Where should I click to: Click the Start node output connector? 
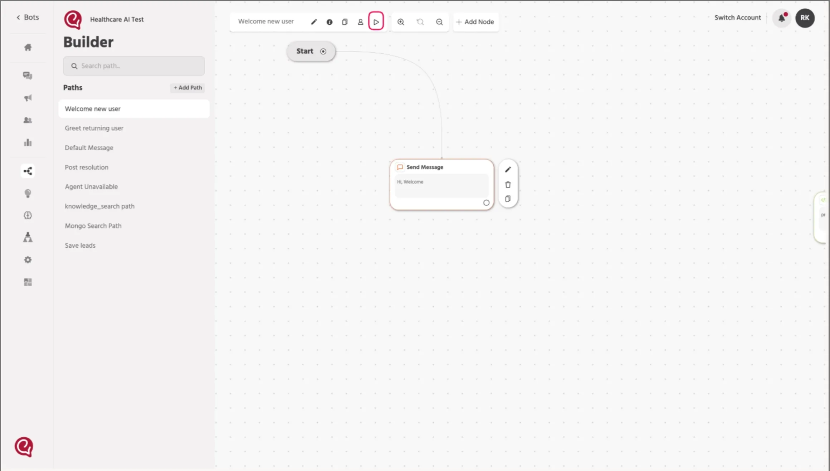323,52
